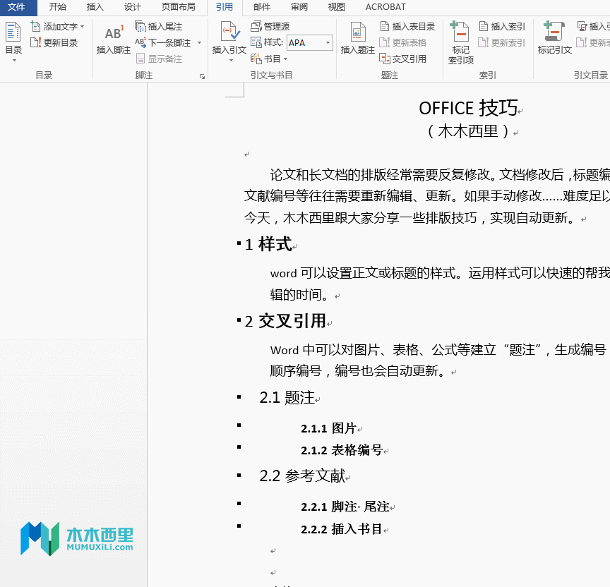Place cursor in line starting Word 中可以对图片
610x587 pixels.
click(438, 350)
